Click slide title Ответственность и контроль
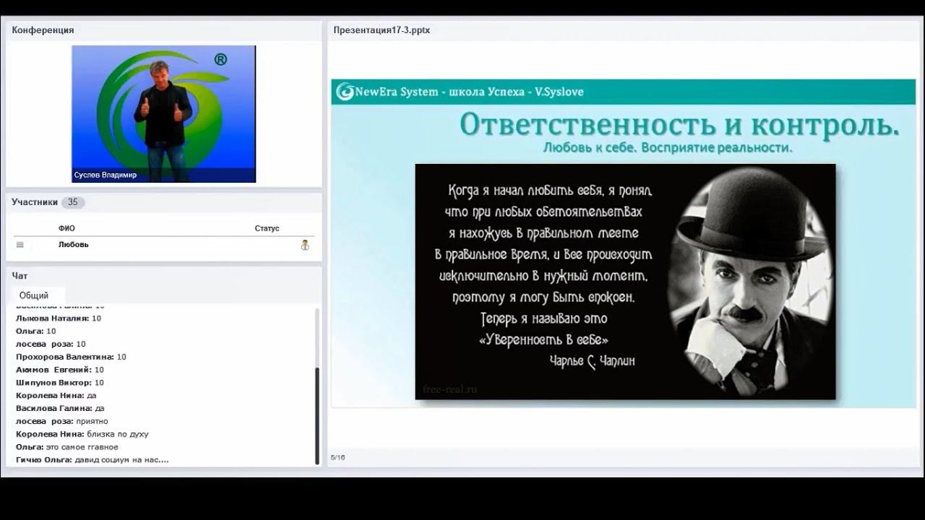Screen dimensions: 925x520 (679, 124)
